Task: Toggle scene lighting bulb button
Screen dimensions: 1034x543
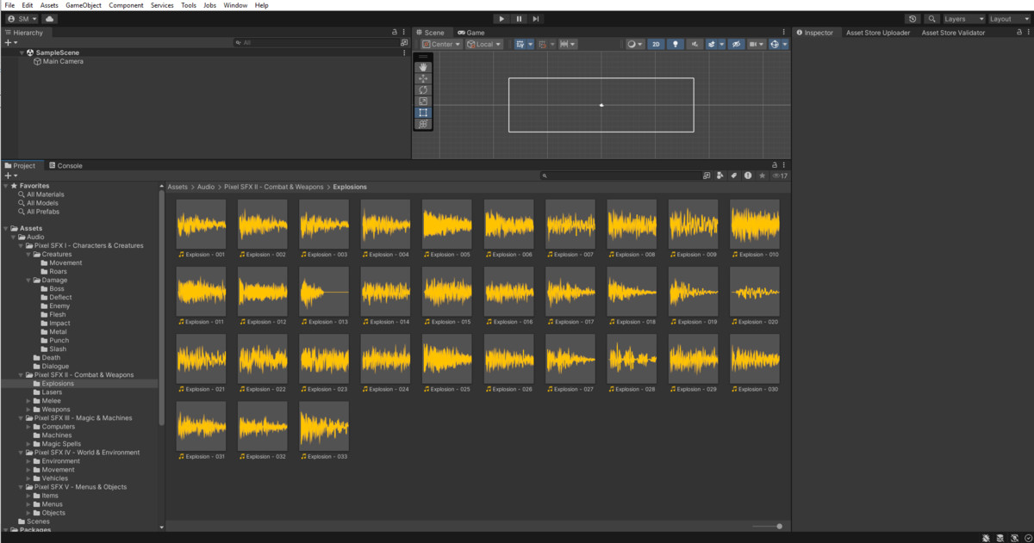Action: (676, 44)
